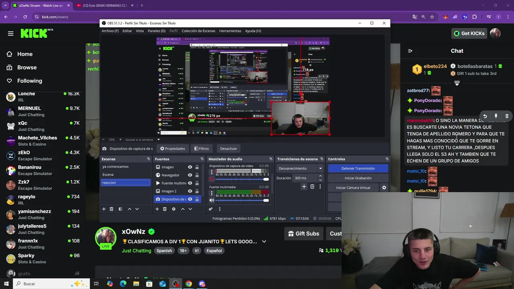Delete the scene transition with trash icon
514x289 pixels.
point(312,187)
